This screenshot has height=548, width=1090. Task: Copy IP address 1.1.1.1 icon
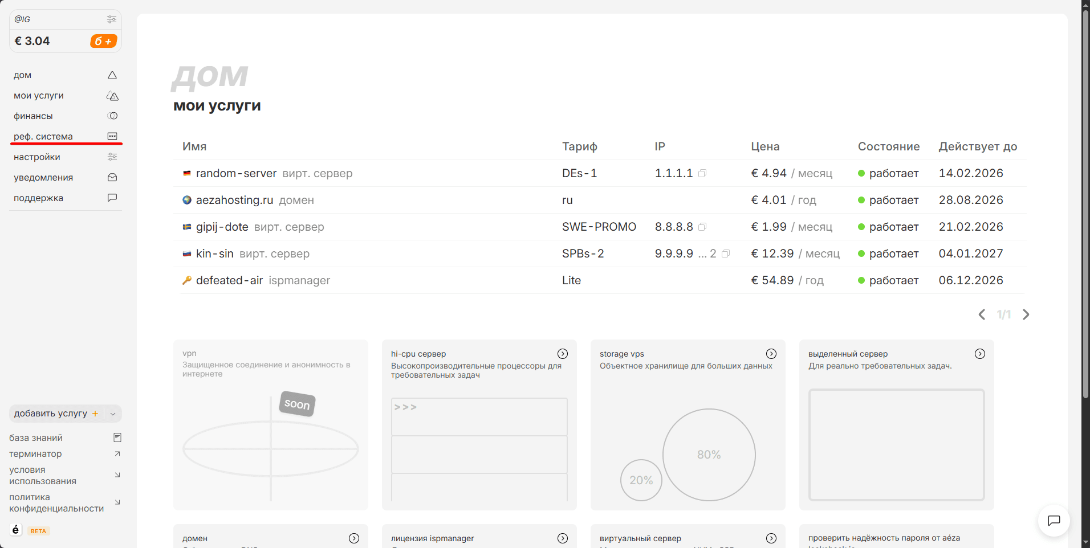702,173
